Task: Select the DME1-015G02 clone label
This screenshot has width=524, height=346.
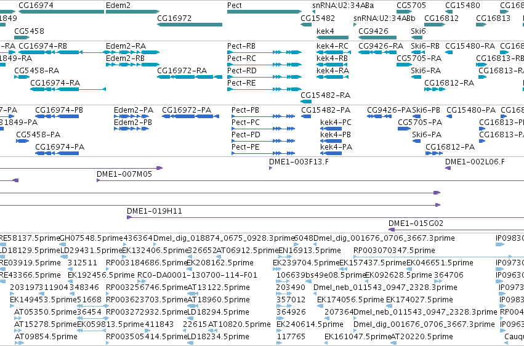Action: click(x=416, y=223)
